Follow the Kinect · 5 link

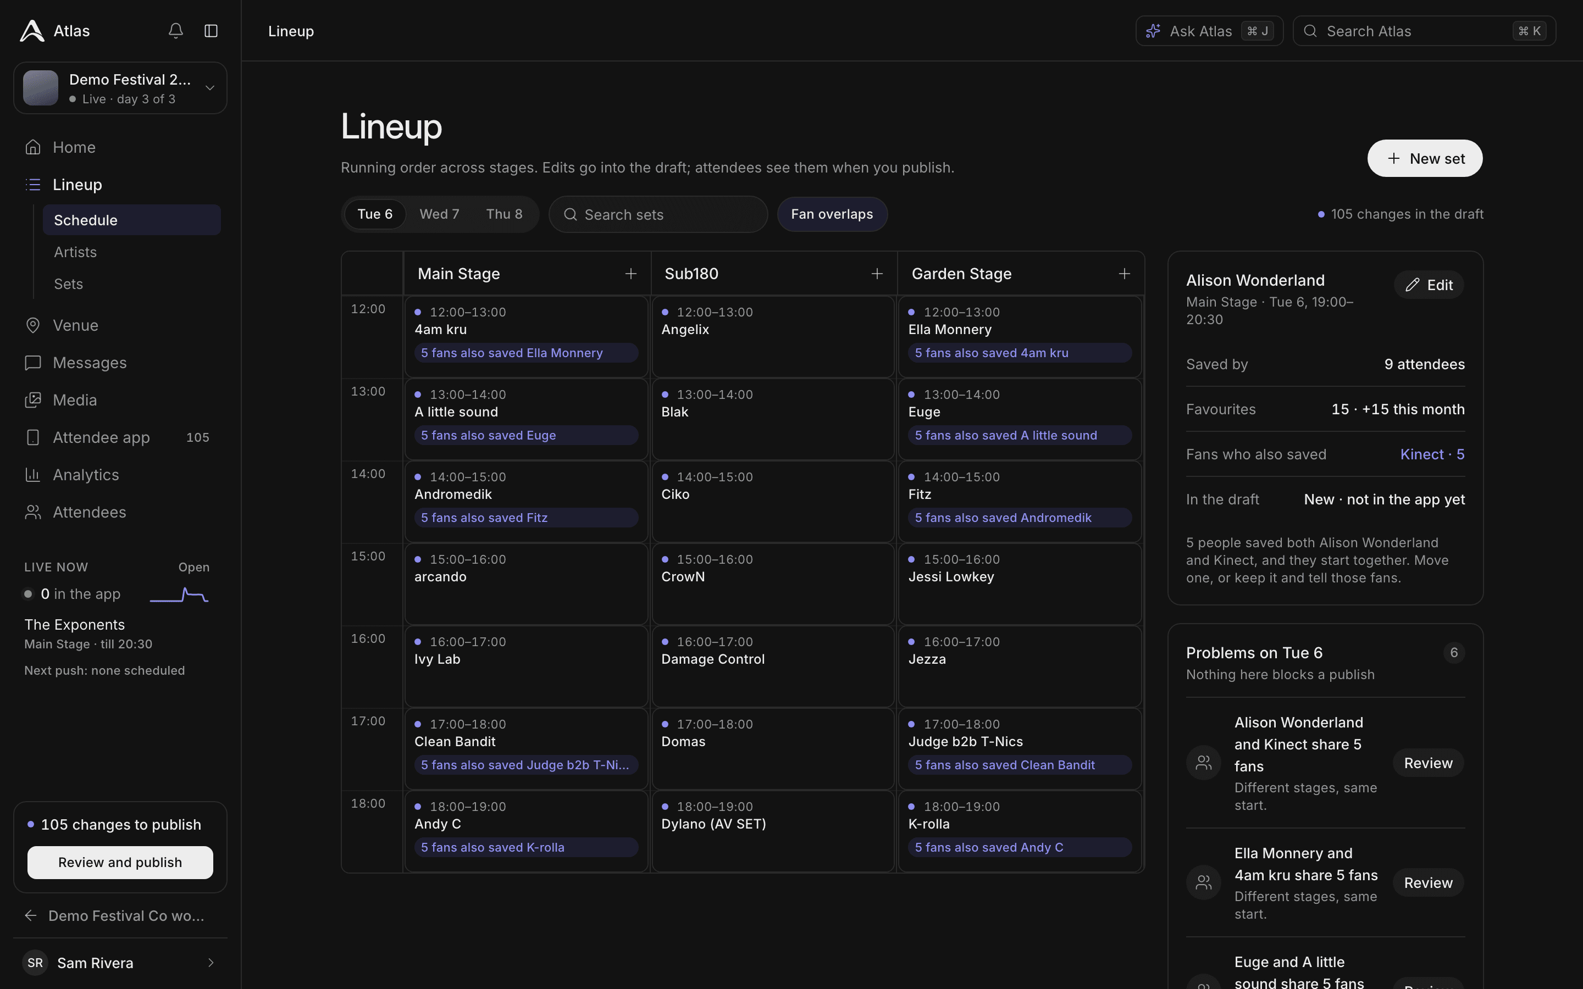1432,454
